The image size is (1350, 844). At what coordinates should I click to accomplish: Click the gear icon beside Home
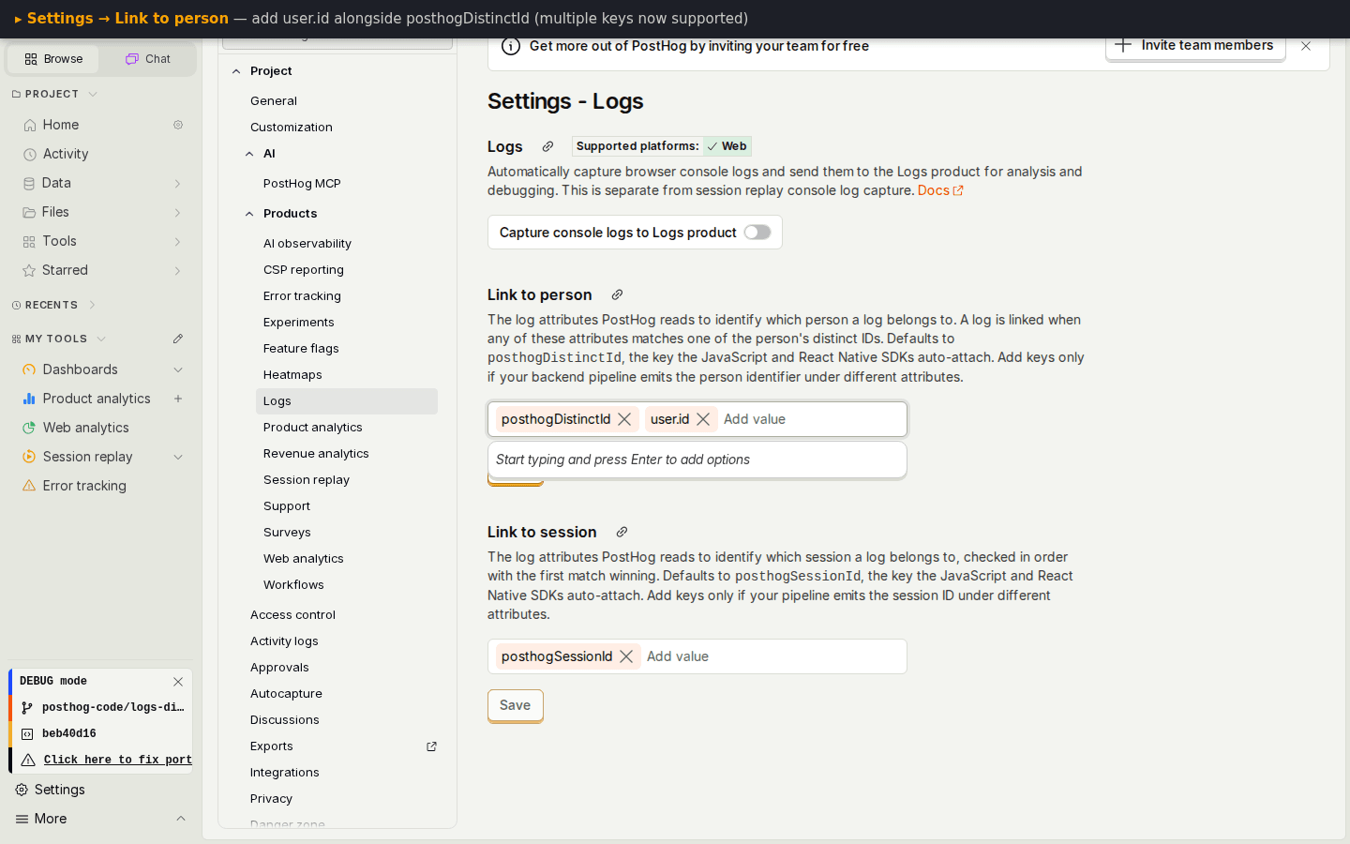tap(178, 125)
